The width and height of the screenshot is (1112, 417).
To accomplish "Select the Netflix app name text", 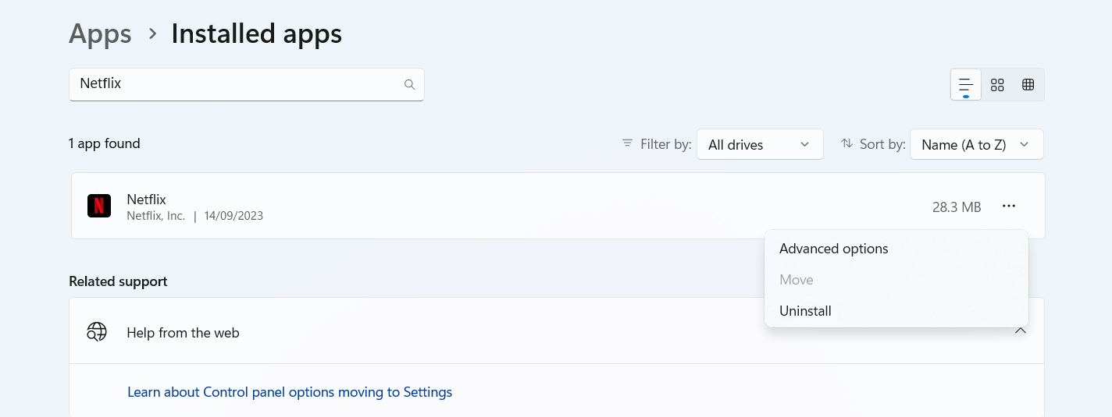I will pyautogui.click(x=147, y=200).
